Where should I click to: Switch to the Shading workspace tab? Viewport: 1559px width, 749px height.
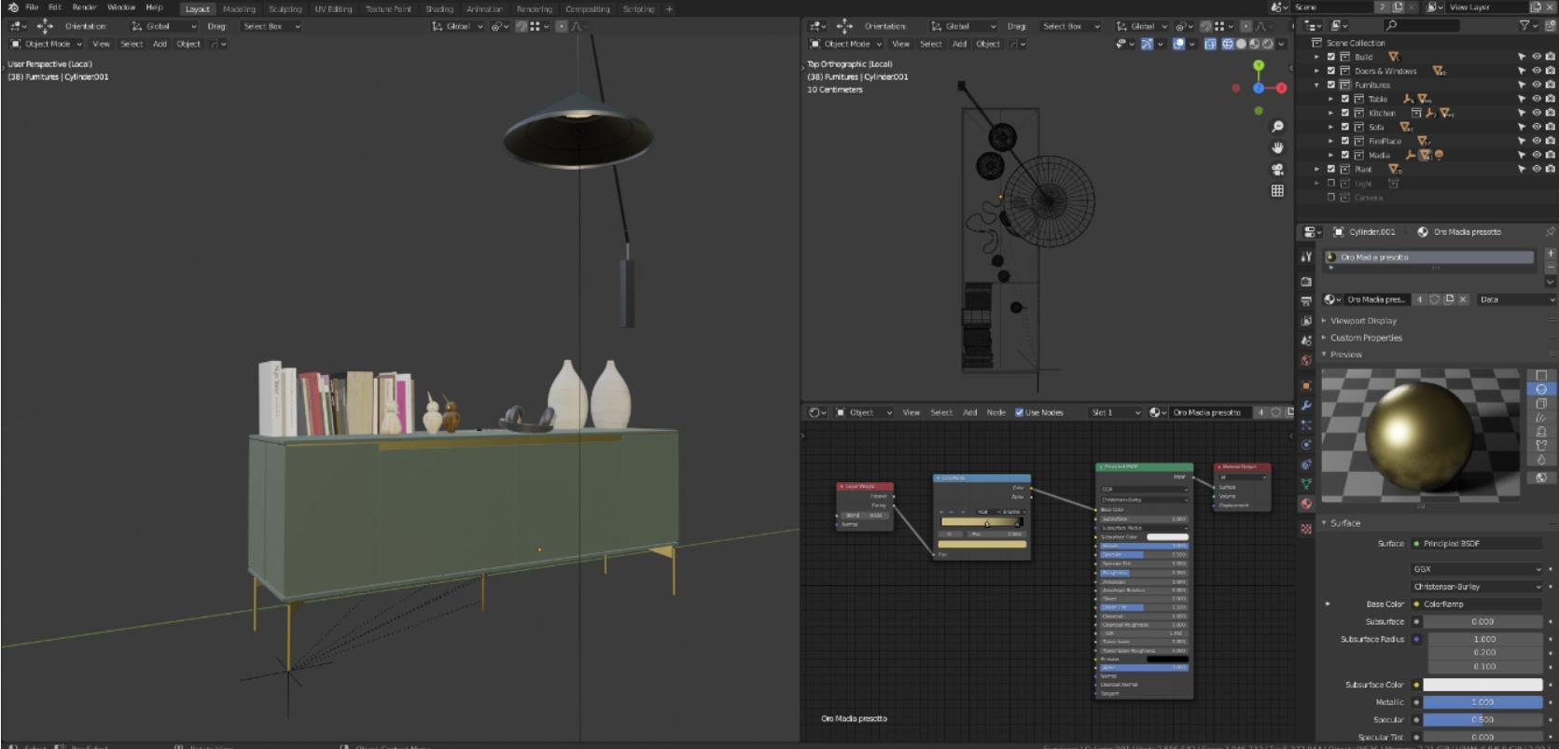[438, 9]
